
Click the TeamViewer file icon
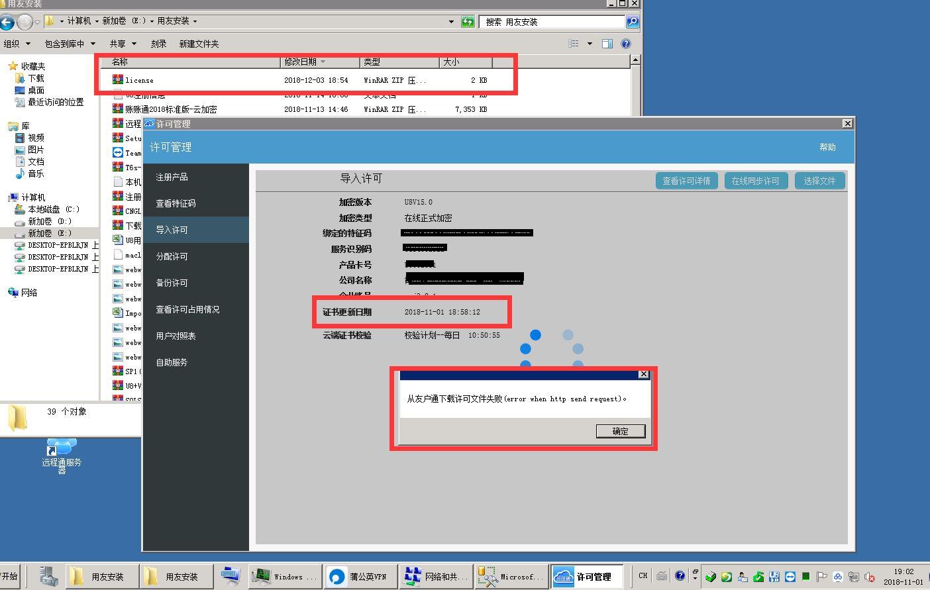(x=118, y=152)
